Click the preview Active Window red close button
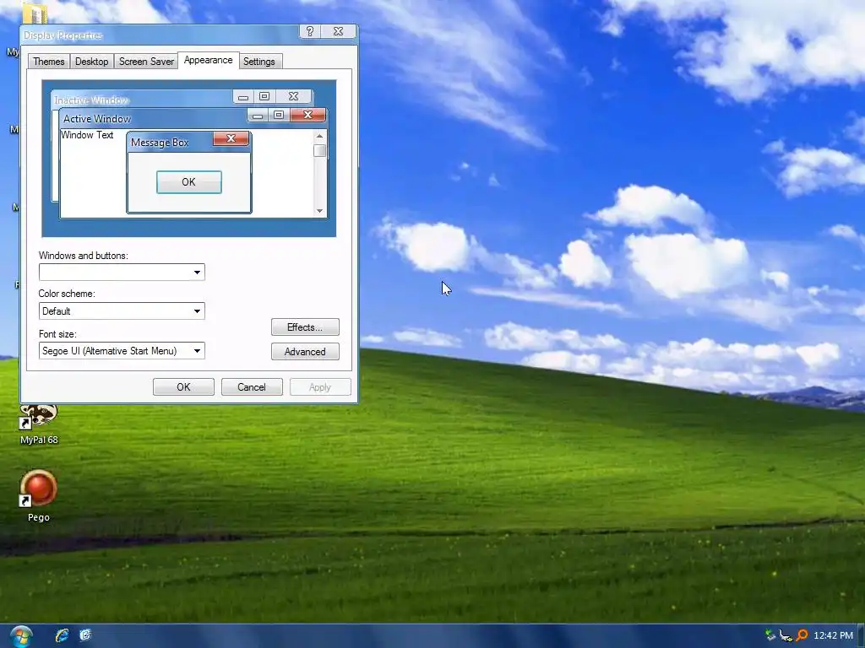This screenshot has width=865, height=648. pos(307,115)
